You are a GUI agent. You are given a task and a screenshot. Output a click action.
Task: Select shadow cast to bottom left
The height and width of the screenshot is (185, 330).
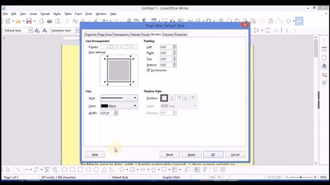click(186, 98)
